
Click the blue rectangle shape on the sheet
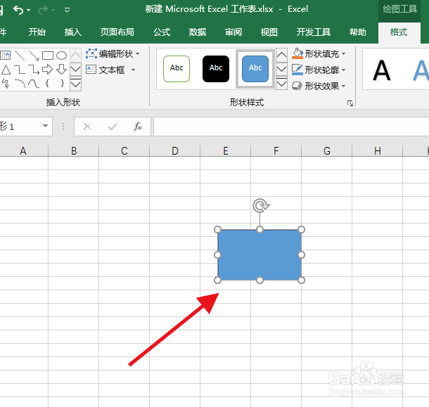coord(260,255)
